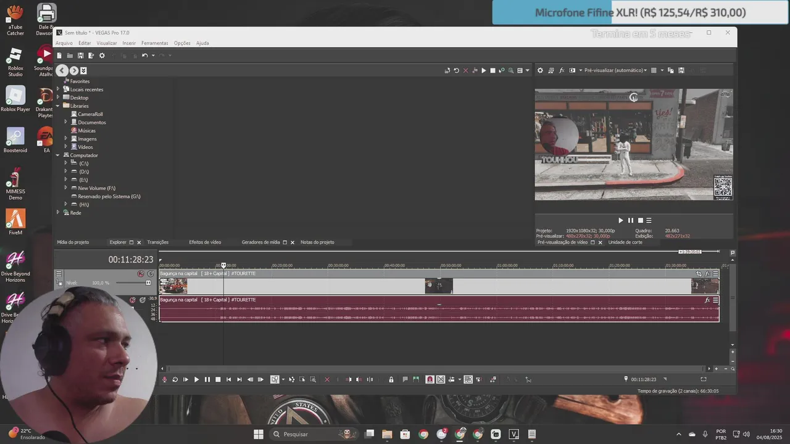Open the Pré-visualizar (automático) quality dropdown
The width and height of the screenshot is (790, 444).
(x=615, y=70)
